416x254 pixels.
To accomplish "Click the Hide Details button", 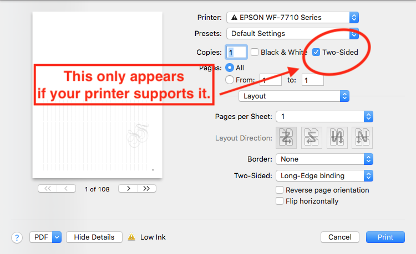I will 94,237.
